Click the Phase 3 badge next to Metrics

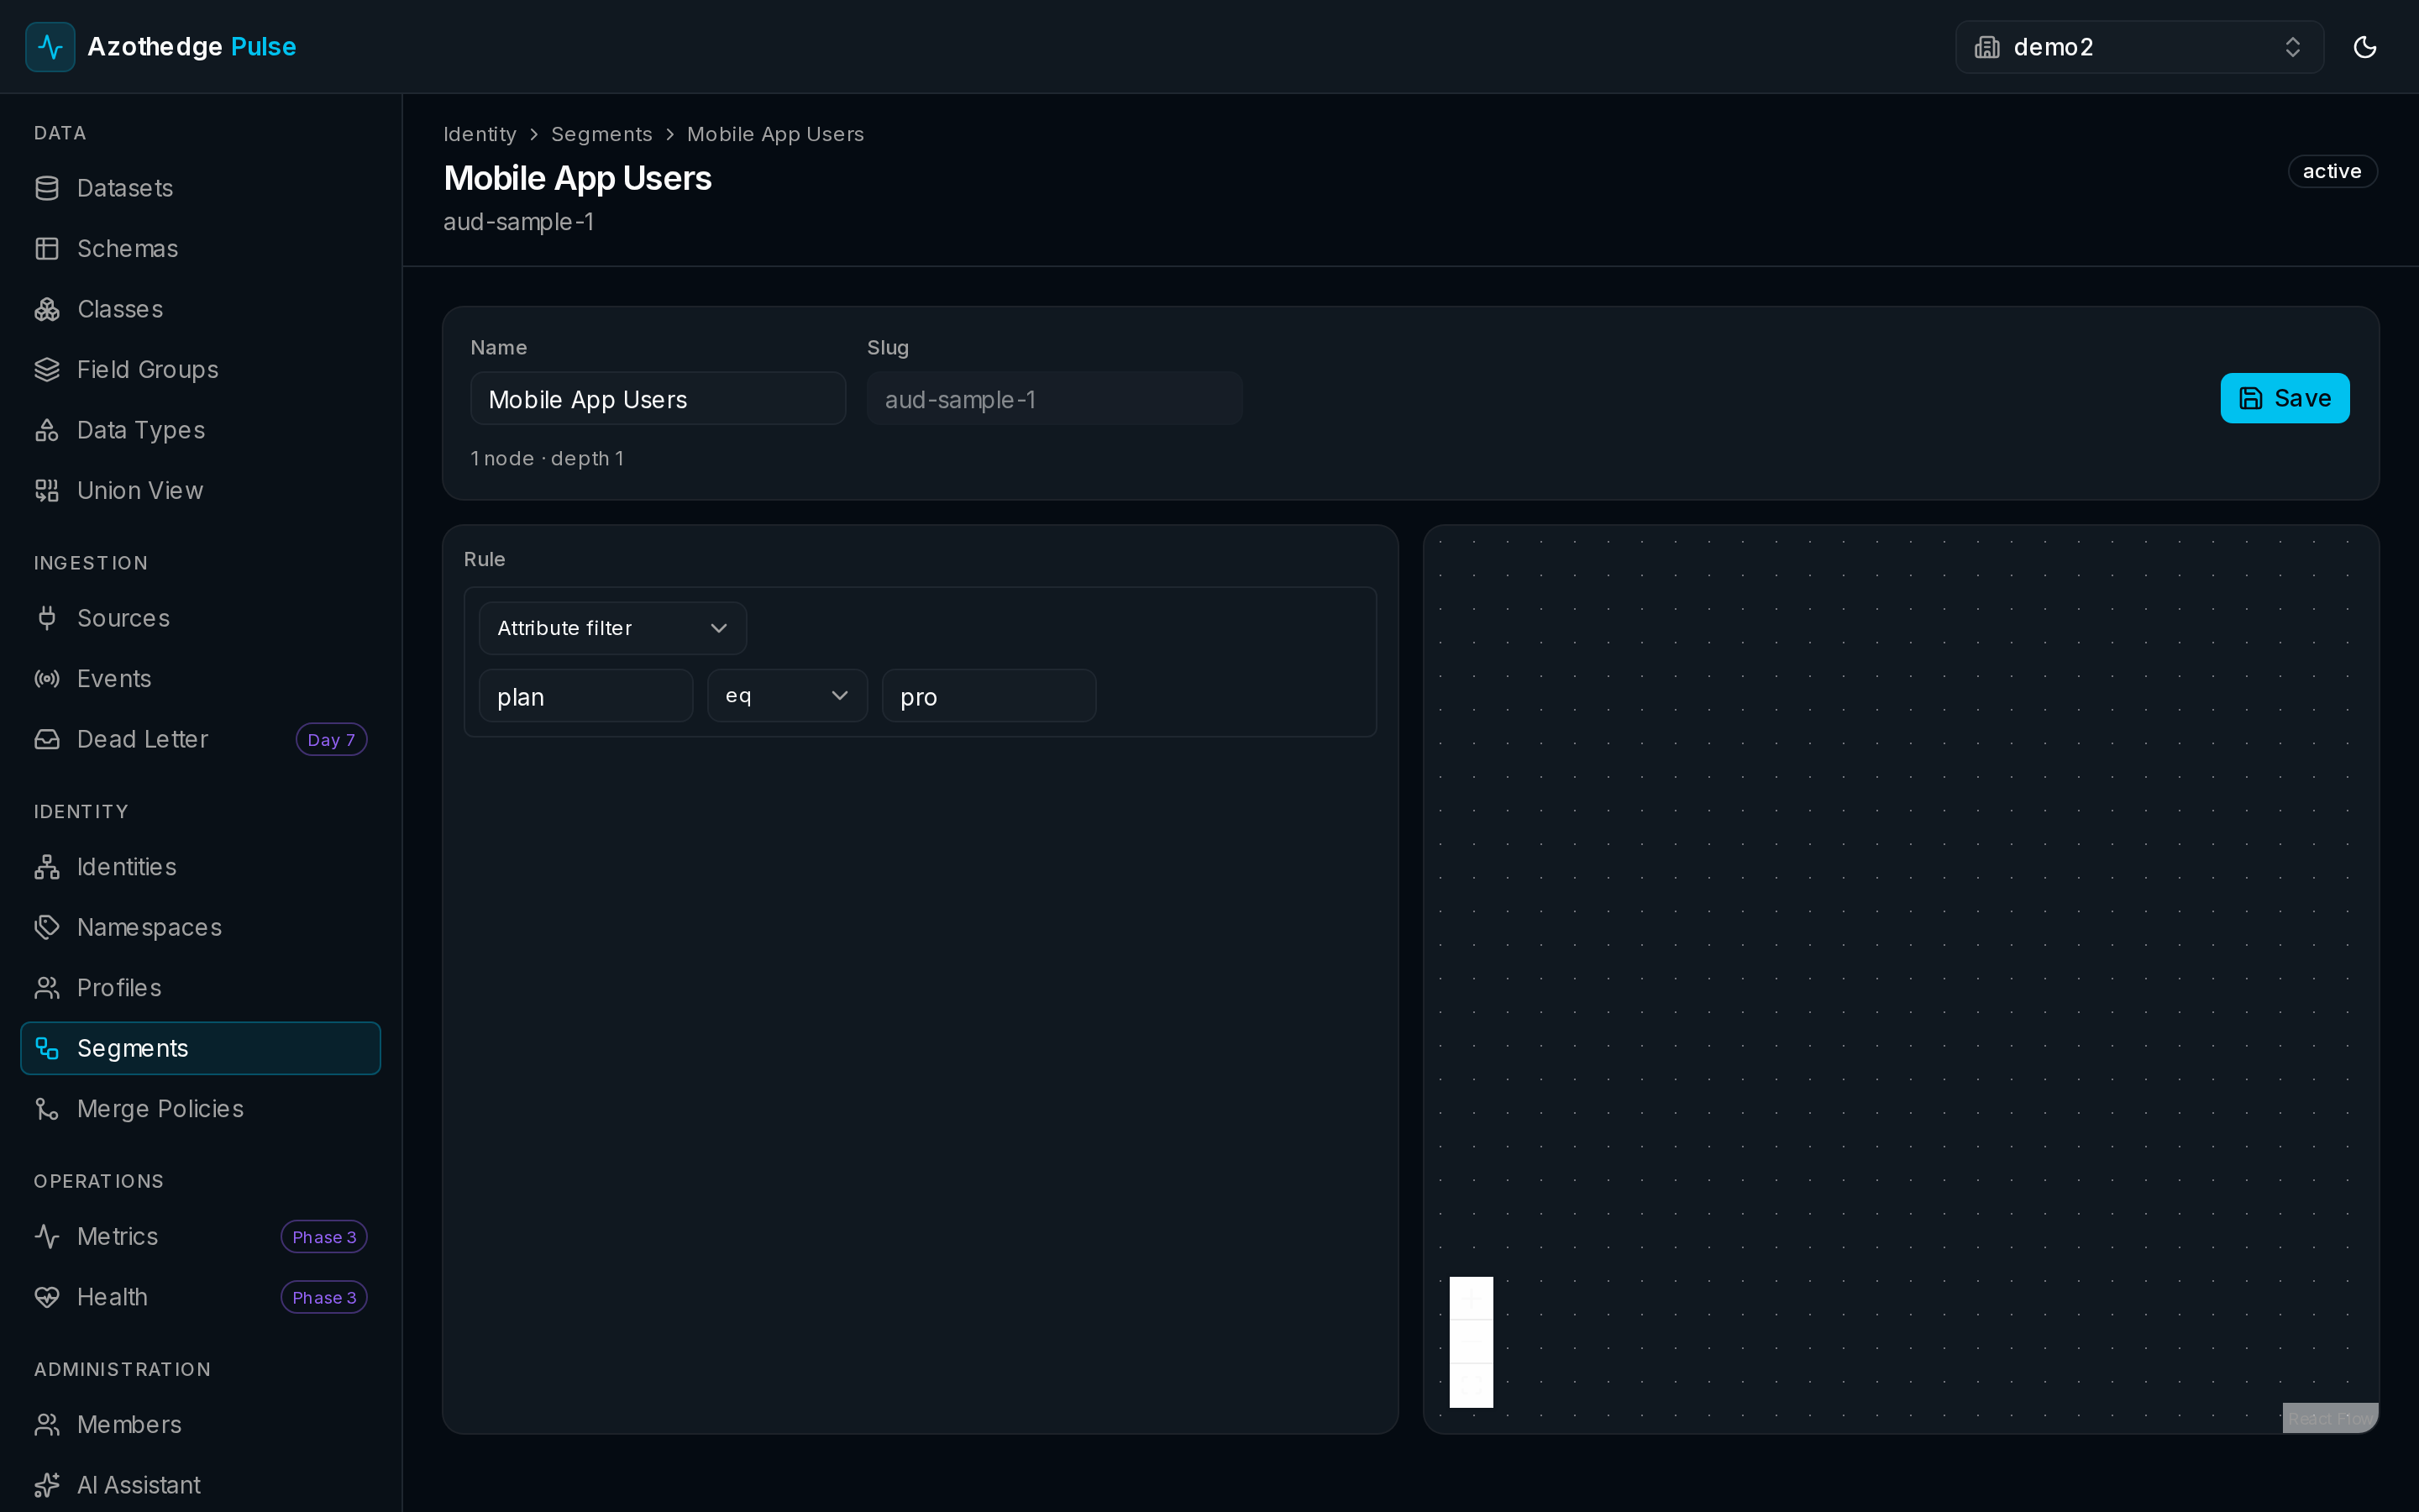[324, 1237]
